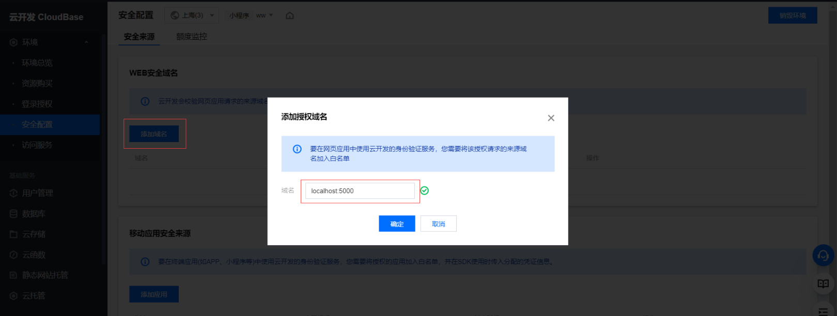
Task: Close the 添加授权域名 dialog
Action: [x=551, y=118]
